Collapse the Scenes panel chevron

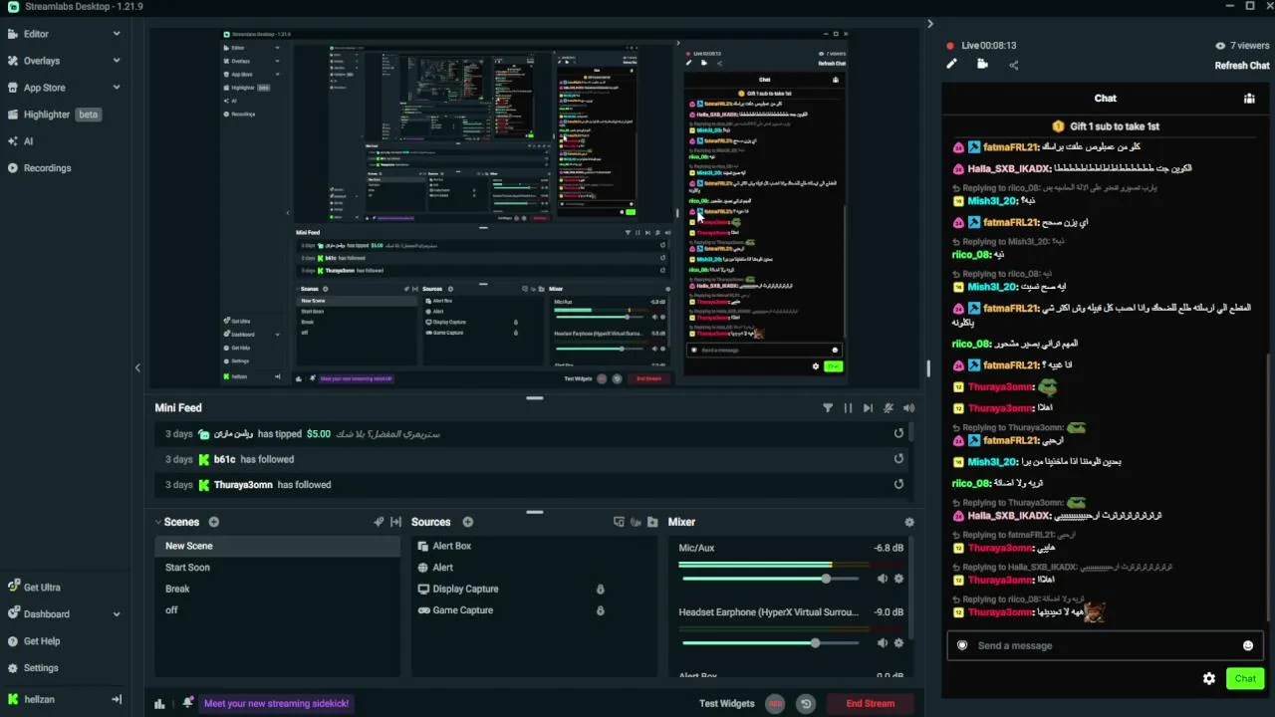point(157,522)
